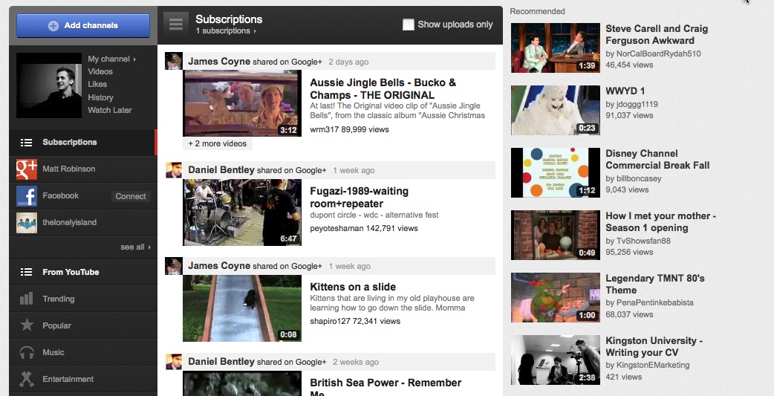Image resolution: width=774 pixels, height=396 pixels.
Task: Click the Google+ icon beside Matt Robinson
Action: (27, 169)
